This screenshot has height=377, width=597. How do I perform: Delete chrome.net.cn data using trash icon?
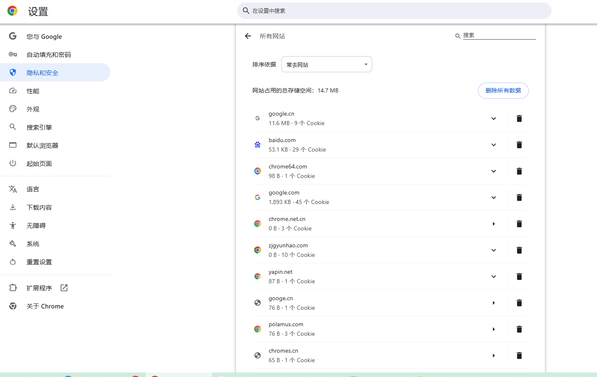coord(519,224)
